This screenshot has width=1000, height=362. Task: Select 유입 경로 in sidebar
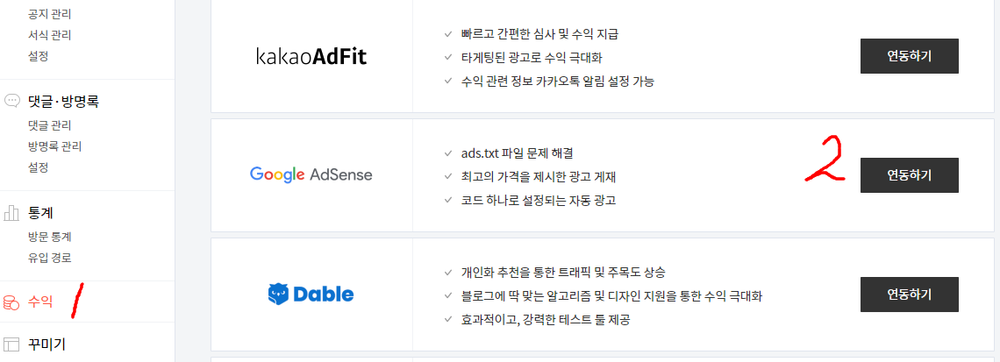point(49,258)
